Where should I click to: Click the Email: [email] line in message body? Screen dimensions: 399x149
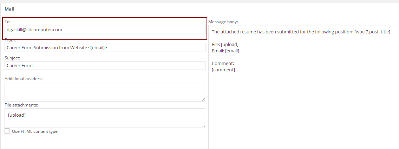pos(225,51)
